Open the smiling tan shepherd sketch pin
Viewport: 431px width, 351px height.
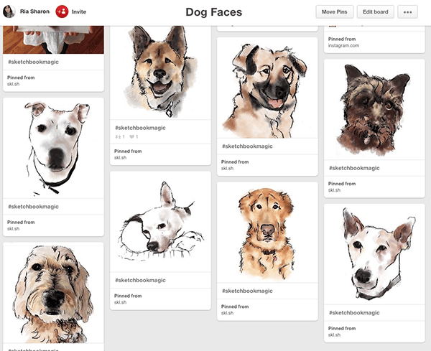[x=160, y=72]
